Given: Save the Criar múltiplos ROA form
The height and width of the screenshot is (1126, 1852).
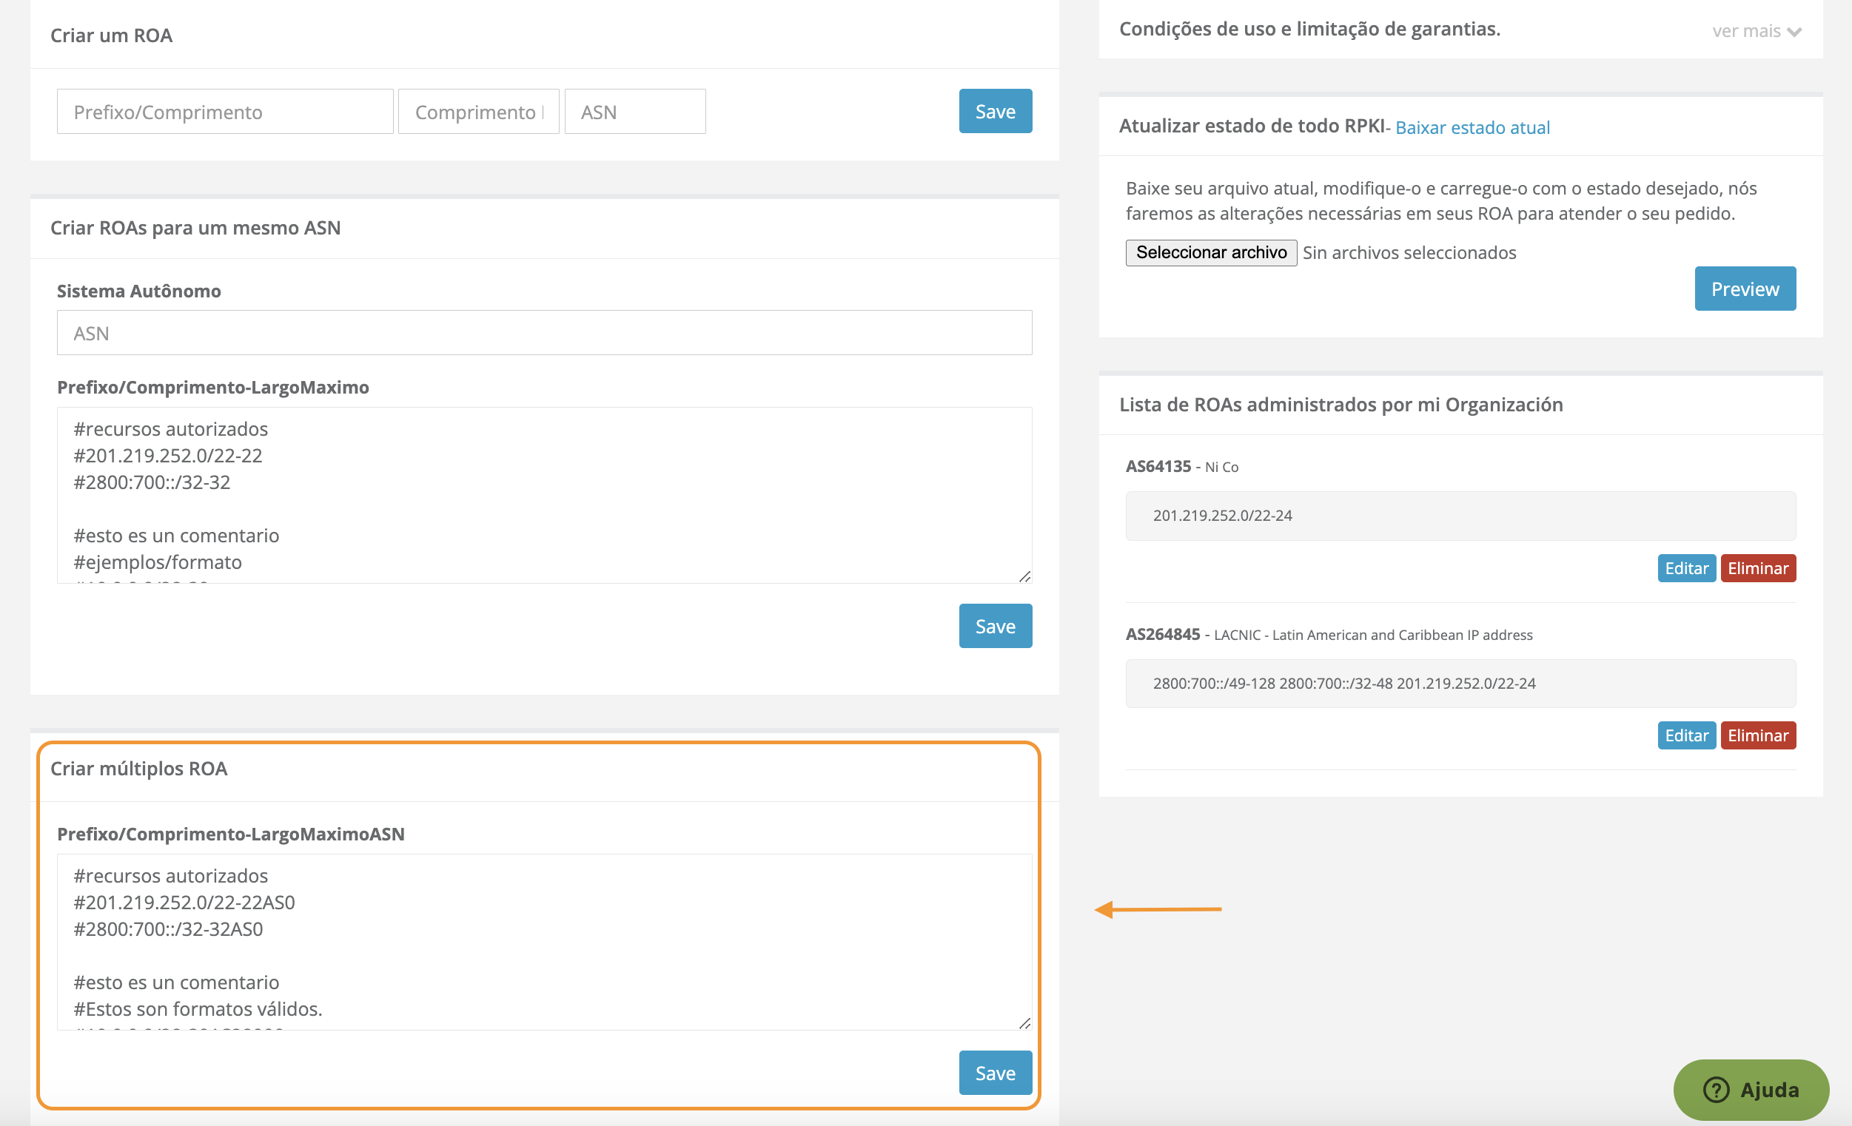Looking at the screenshot, I should coord(994,1073).
